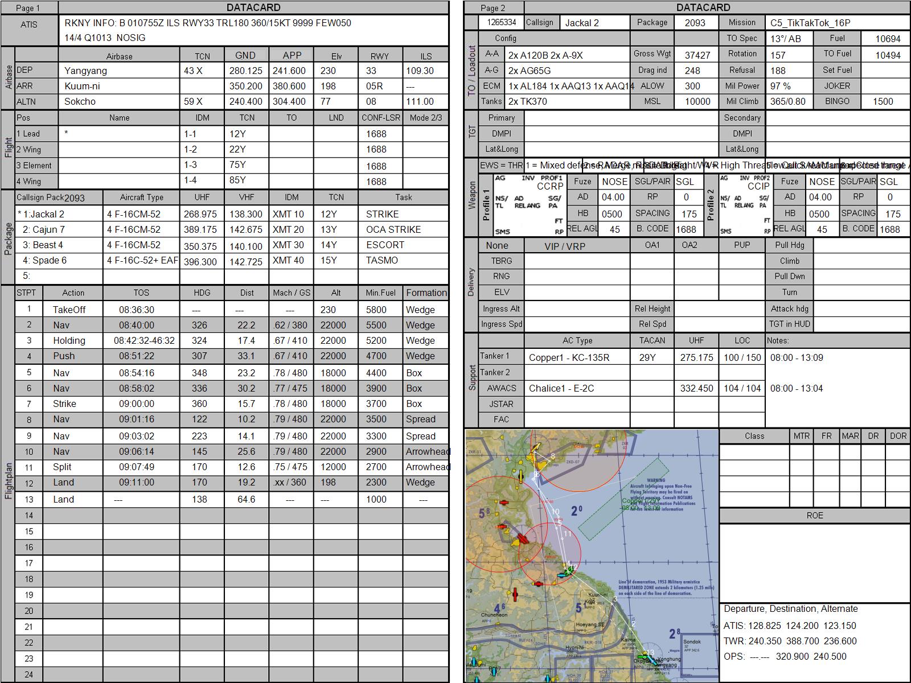Click the Split action in steerpoint 11
Viewport: 911px width, 683px height.
pos(62,467)
